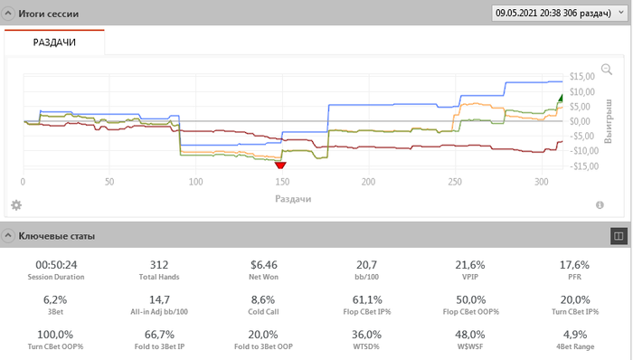
Task: Toggle the key stats layout columns icon
Action: (x=619, y=236)
